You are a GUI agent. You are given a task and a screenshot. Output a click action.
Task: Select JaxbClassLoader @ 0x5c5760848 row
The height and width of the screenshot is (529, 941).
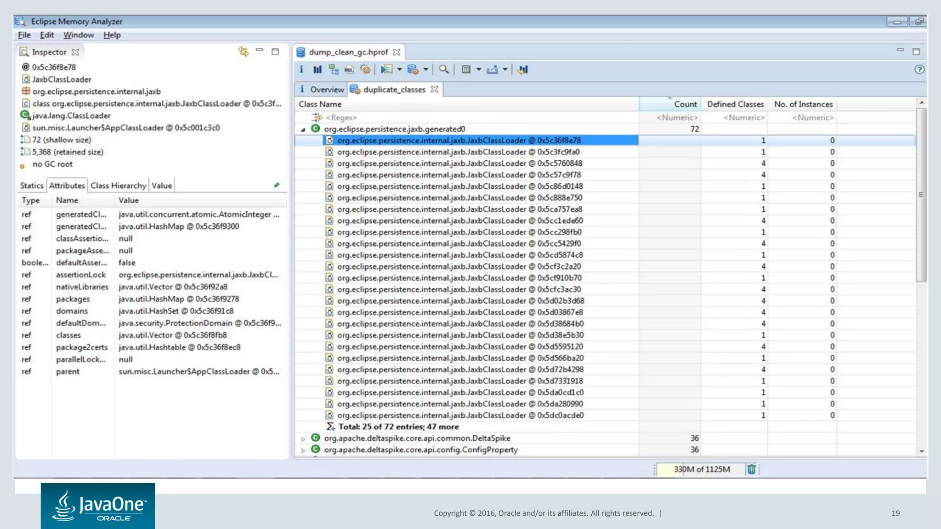coord(459,163)
